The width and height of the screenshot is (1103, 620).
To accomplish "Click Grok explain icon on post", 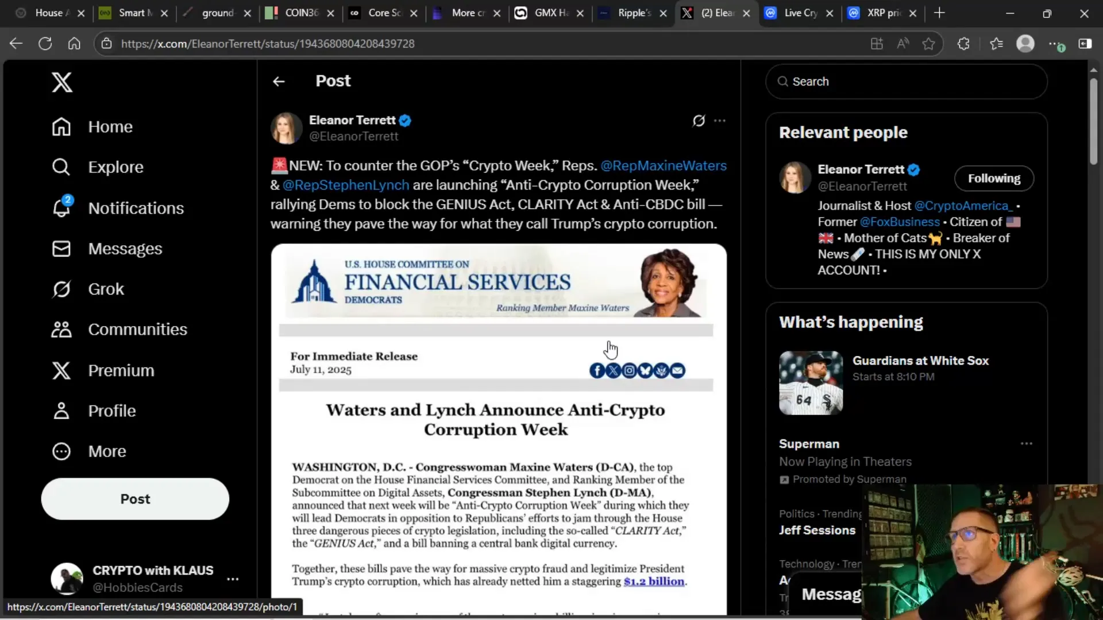I will pyautogui.click(x=699, y=121).
